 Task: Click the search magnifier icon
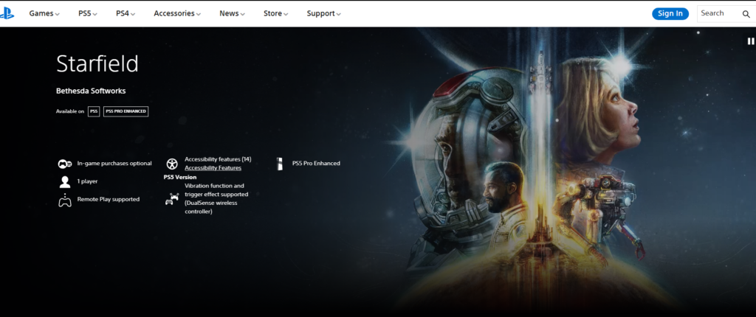(x=746, y=14)
